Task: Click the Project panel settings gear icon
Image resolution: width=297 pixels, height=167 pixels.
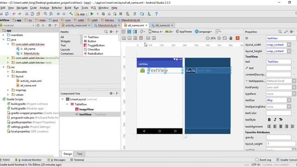Action: point(50,25)
